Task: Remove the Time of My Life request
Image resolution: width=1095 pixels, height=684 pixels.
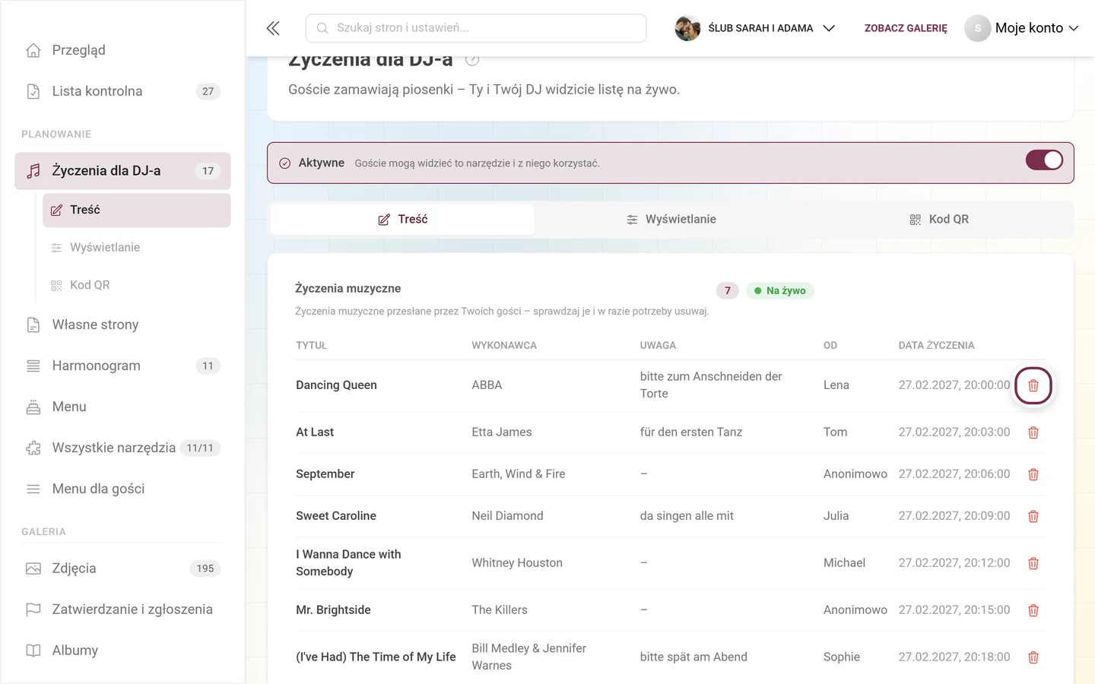Action: (1033, 657)
